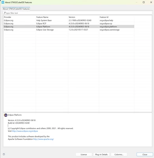Select the Eclipse Platform feature name
This screenshot has height=158, width=154.
[43, 26]
